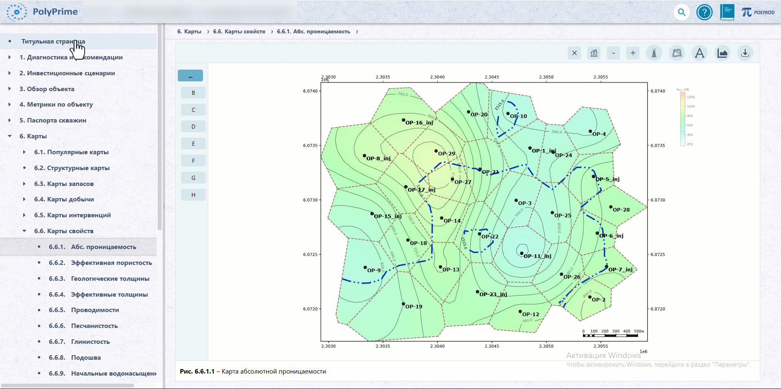Image resolution: width=781 pixels, height=389 pixels.
Task: Select layer H button
Action: [193, 195]
